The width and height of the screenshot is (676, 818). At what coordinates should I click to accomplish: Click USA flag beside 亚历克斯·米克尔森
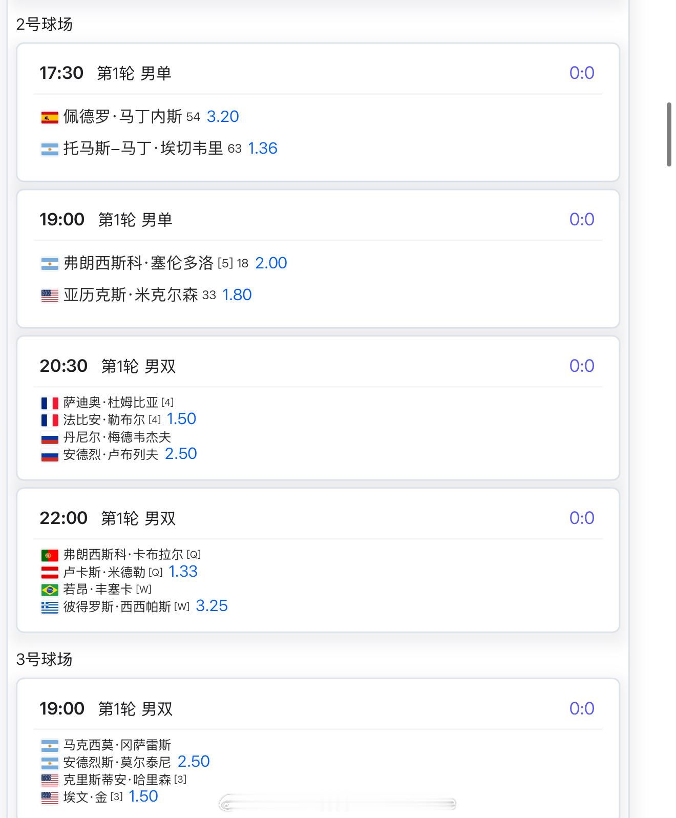click(x=50, y=296)
